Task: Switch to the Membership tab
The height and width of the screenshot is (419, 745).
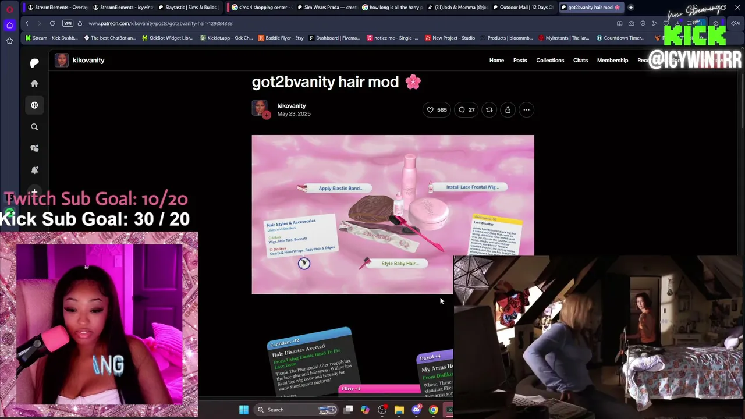Action: 612,60
